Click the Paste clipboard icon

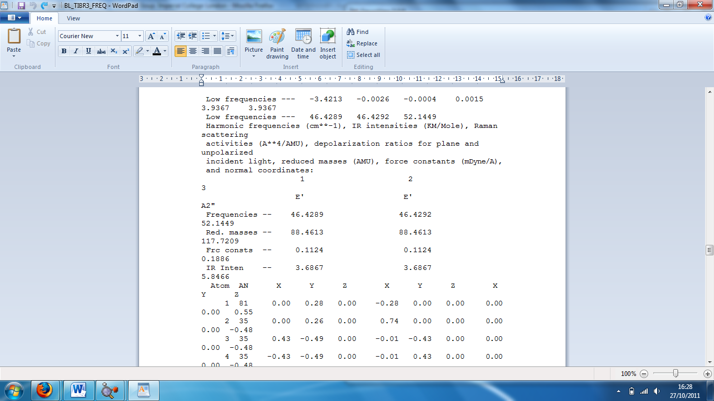[14, 37]
